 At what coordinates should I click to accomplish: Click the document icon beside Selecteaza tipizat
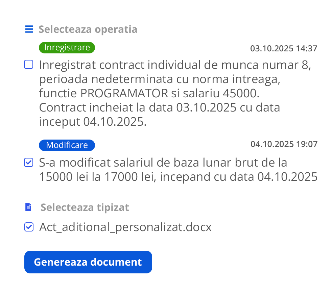(x=29, y=207)
